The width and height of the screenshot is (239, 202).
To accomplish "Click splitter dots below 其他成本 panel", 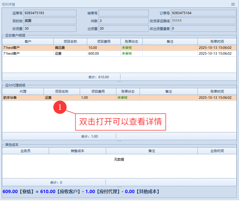I will coord(119,187).
